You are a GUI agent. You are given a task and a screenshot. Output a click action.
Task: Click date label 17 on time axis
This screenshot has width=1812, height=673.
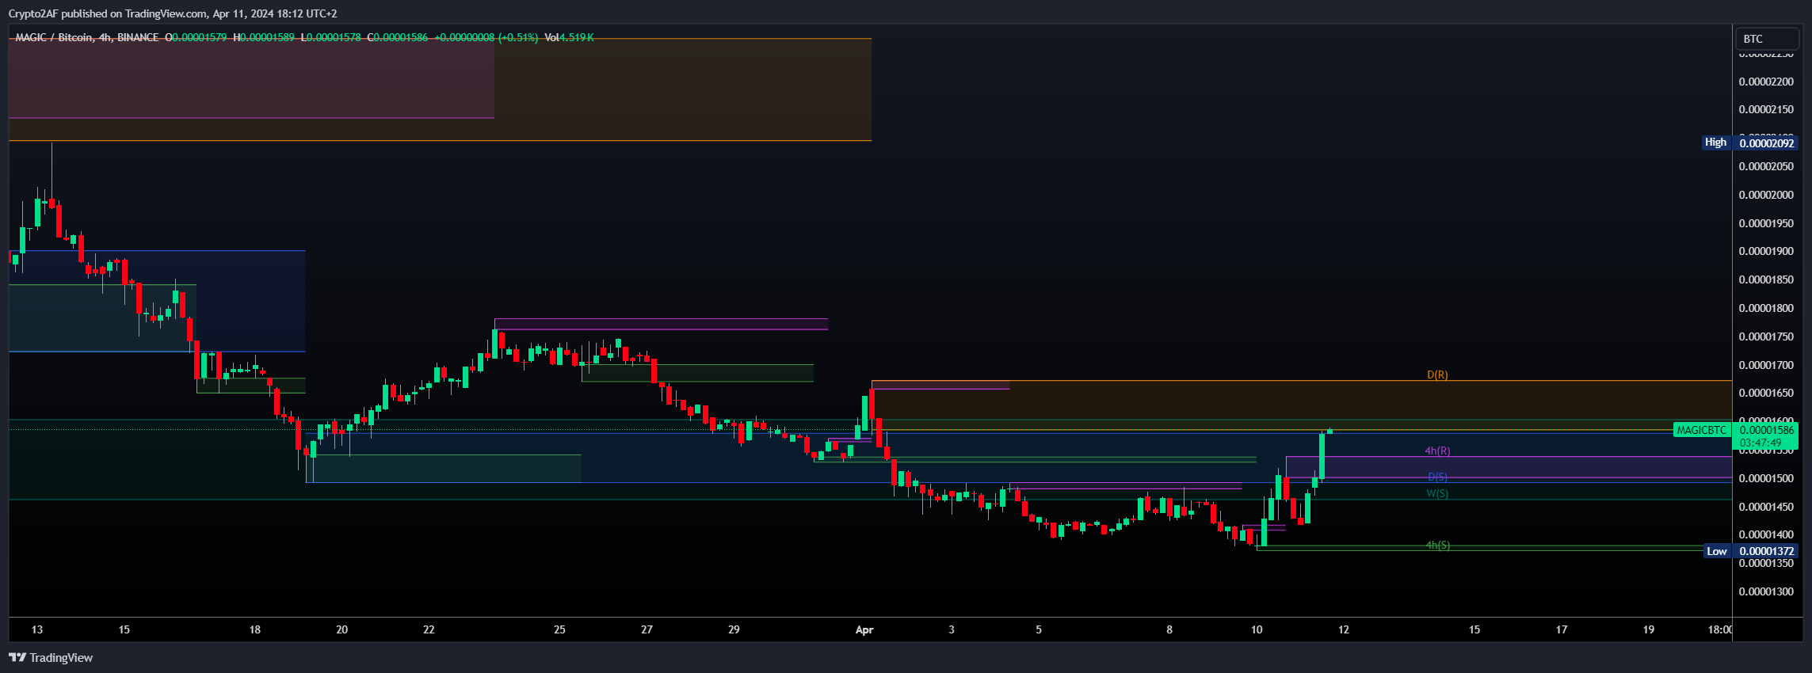pyautogui.click(x=1562, y=629)
